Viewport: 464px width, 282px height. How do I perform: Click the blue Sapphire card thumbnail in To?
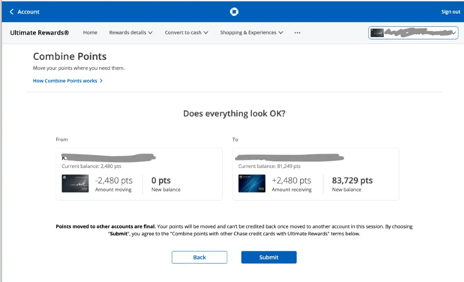[252, 184]
